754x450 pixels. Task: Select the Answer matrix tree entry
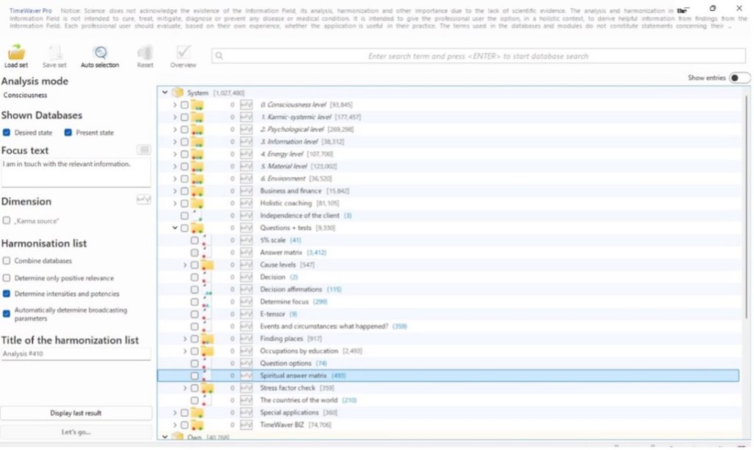(x=281, y=253)
